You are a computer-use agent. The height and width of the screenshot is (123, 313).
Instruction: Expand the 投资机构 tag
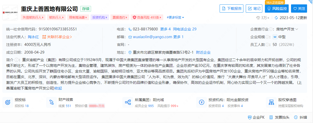pyautogui.click(x=99, y=18)
